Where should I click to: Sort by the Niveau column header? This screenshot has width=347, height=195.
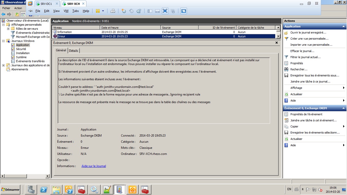pyautogui.click(x=76, y=28)
